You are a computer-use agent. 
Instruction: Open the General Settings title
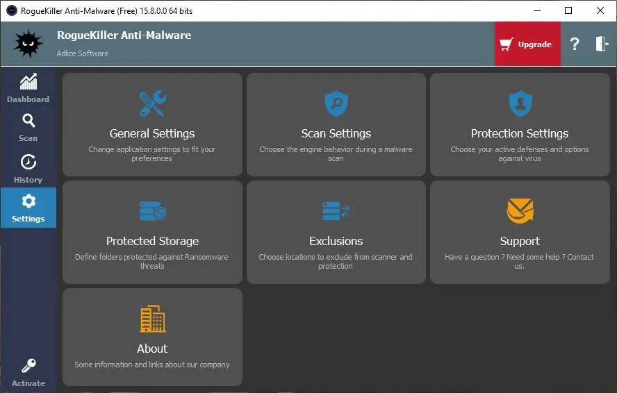tap(152, 133)
